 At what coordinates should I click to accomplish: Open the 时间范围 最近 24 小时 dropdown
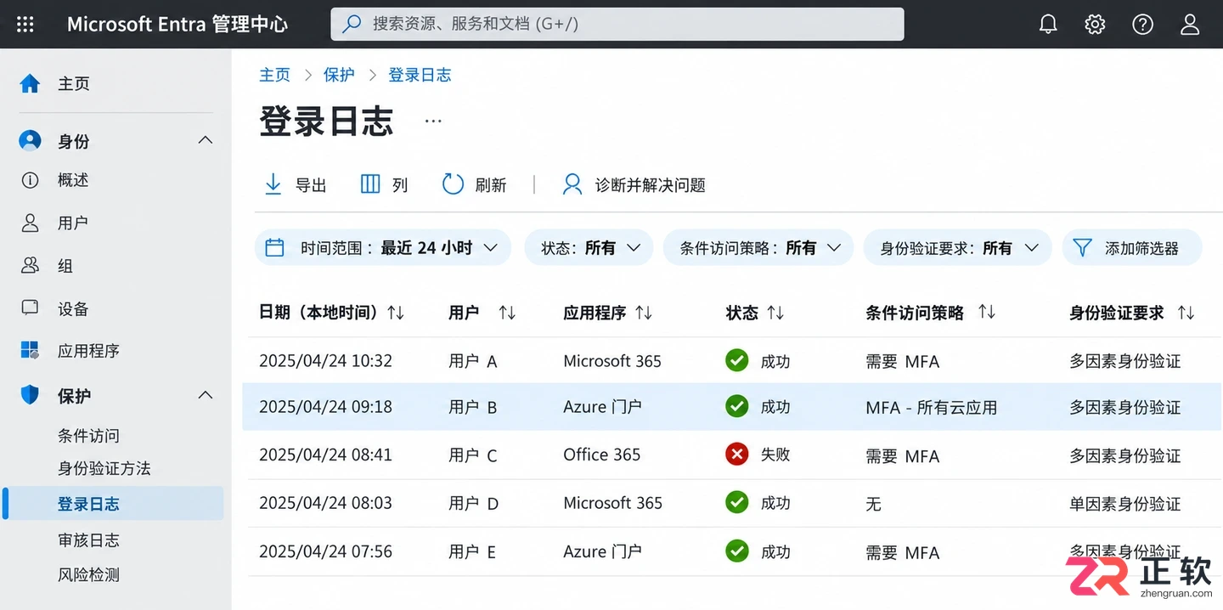[x=383, y=247]
